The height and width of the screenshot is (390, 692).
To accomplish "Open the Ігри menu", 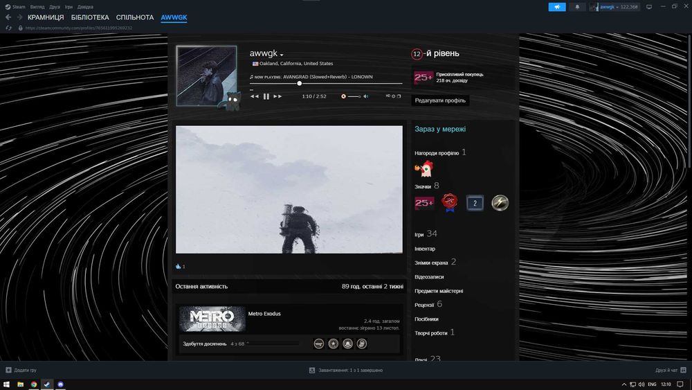I will tap(69, 7).
